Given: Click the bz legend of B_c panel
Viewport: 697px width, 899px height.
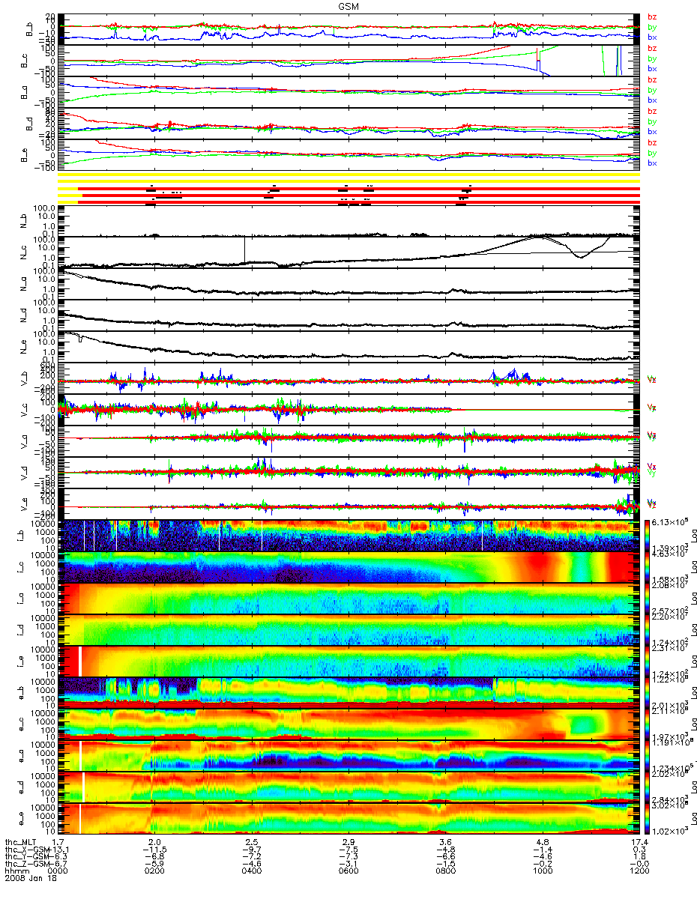Looking at the screenshot, I should click(652, 48).
